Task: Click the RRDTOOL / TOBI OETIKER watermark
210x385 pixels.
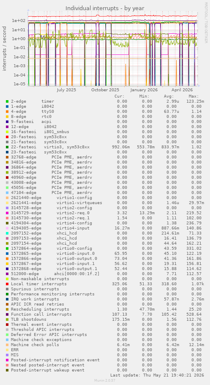Action: (206, 22)
